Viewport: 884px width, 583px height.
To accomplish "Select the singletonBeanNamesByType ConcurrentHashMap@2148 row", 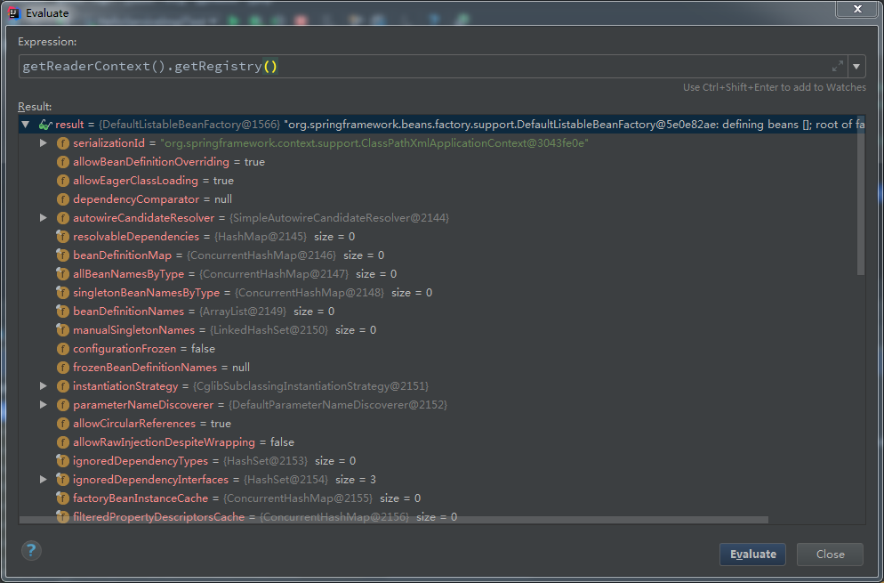I will (x=253, y=292).
